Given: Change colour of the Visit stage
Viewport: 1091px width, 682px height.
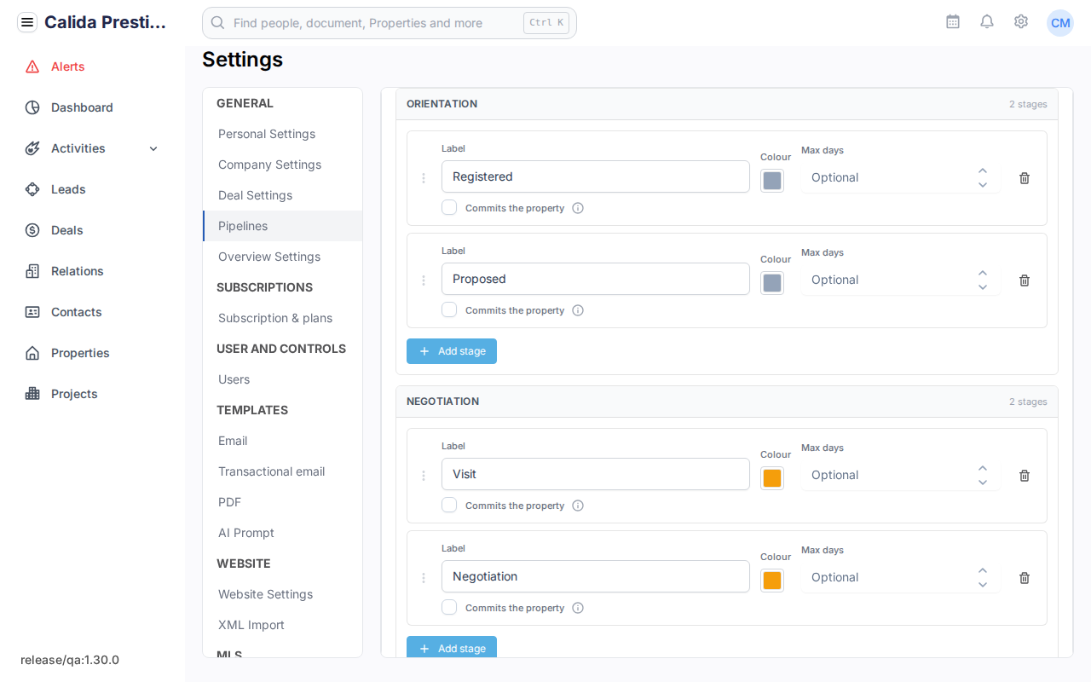Looking at the screenshot, I should point(772,478).
